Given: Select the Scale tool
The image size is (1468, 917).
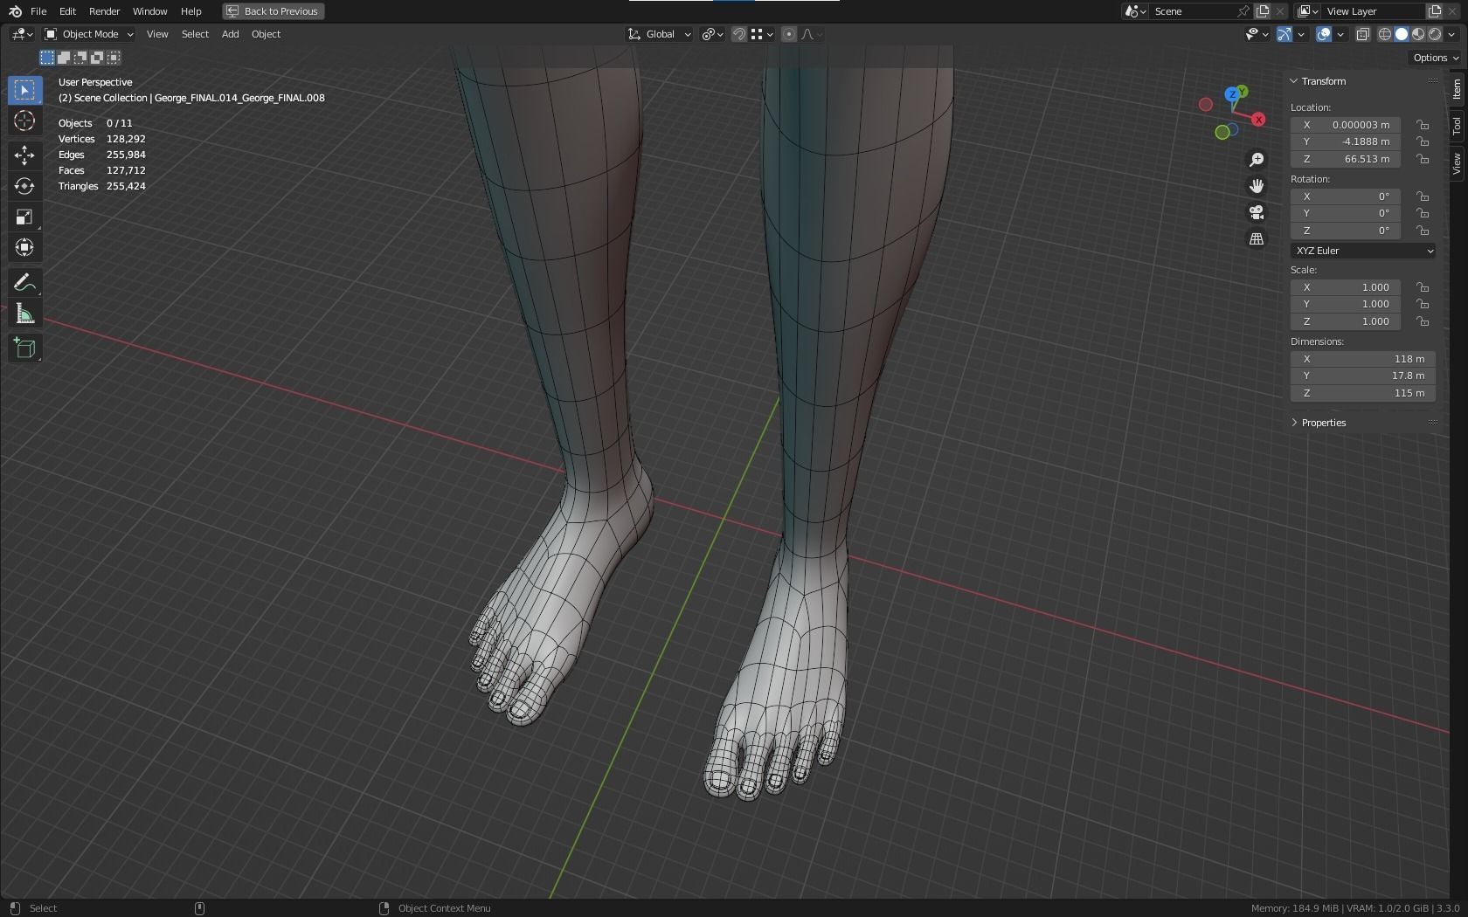Looking at the screenshot, I should [24, 217].
